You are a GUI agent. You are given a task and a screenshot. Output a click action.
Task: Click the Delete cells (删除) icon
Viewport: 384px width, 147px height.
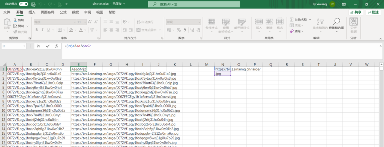click(269, 21)
